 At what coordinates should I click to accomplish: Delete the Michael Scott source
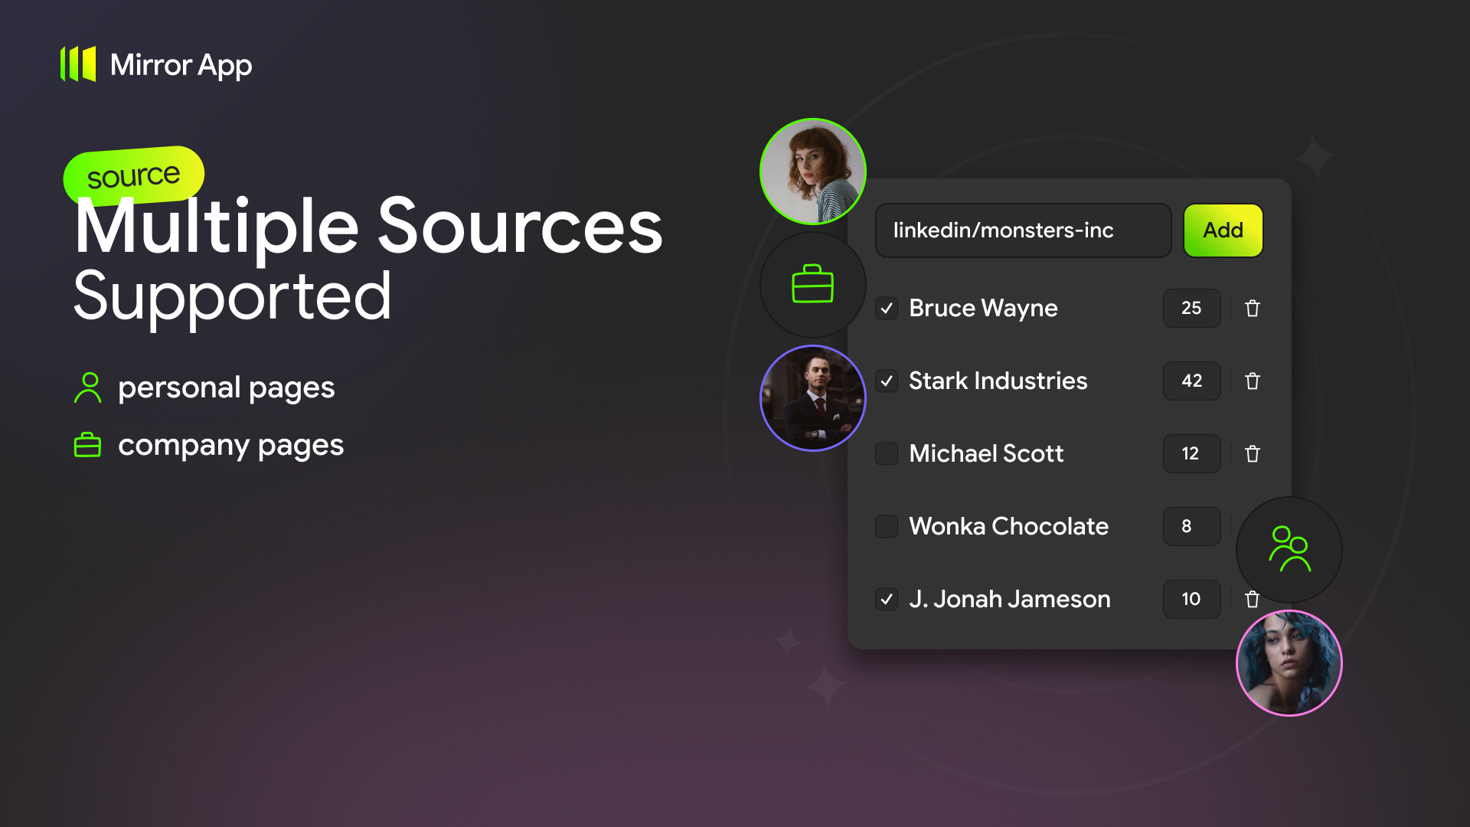pos(1253,454)
